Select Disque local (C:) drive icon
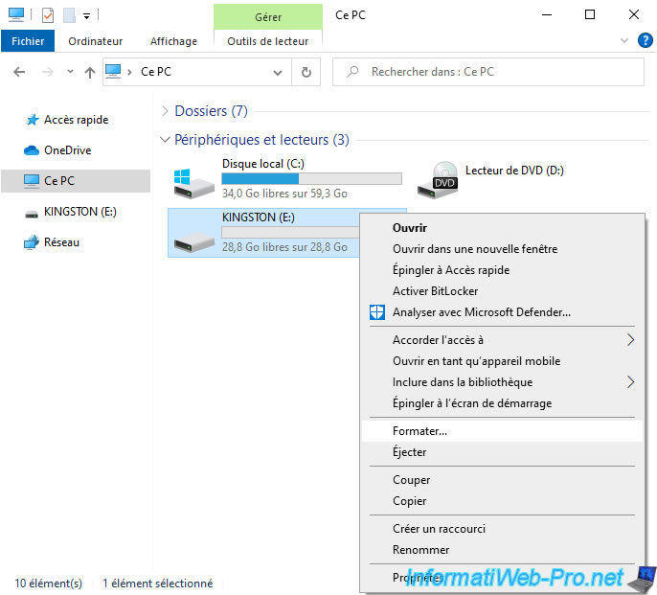Image resolution: width=657 pixels, height=595 pixels. coord(192,179)
